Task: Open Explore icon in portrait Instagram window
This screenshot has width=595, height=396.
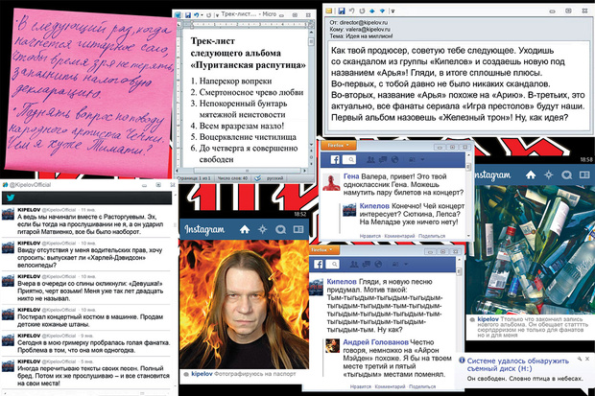Action: point(263,229)
